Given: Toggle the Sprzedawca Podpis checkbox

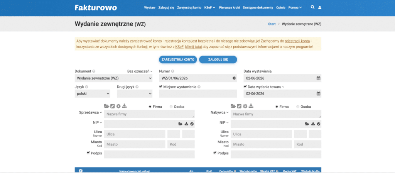Looking at the screenshot, I should (88, 153).
